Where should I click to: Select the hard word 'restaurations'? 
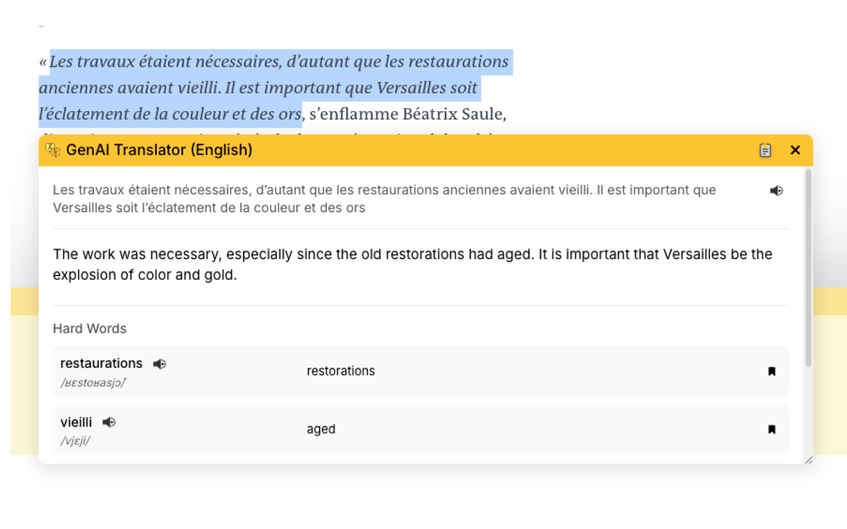click(x=101, y=363)
